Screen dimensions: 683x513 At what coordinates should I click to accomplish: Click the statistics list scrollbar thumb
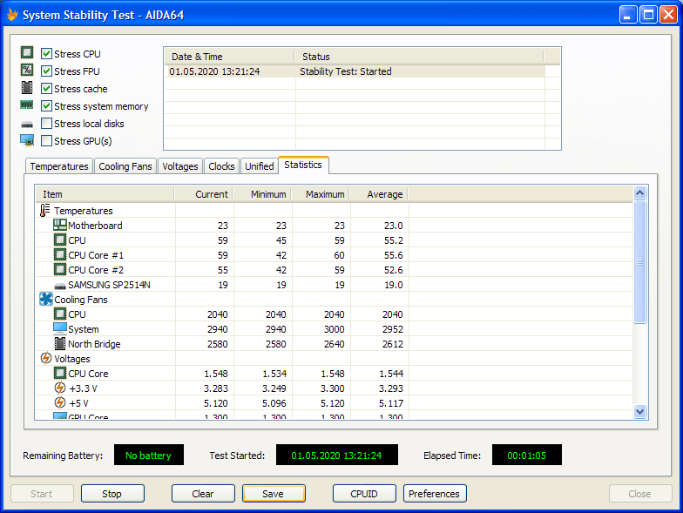[x=639, y=261]
